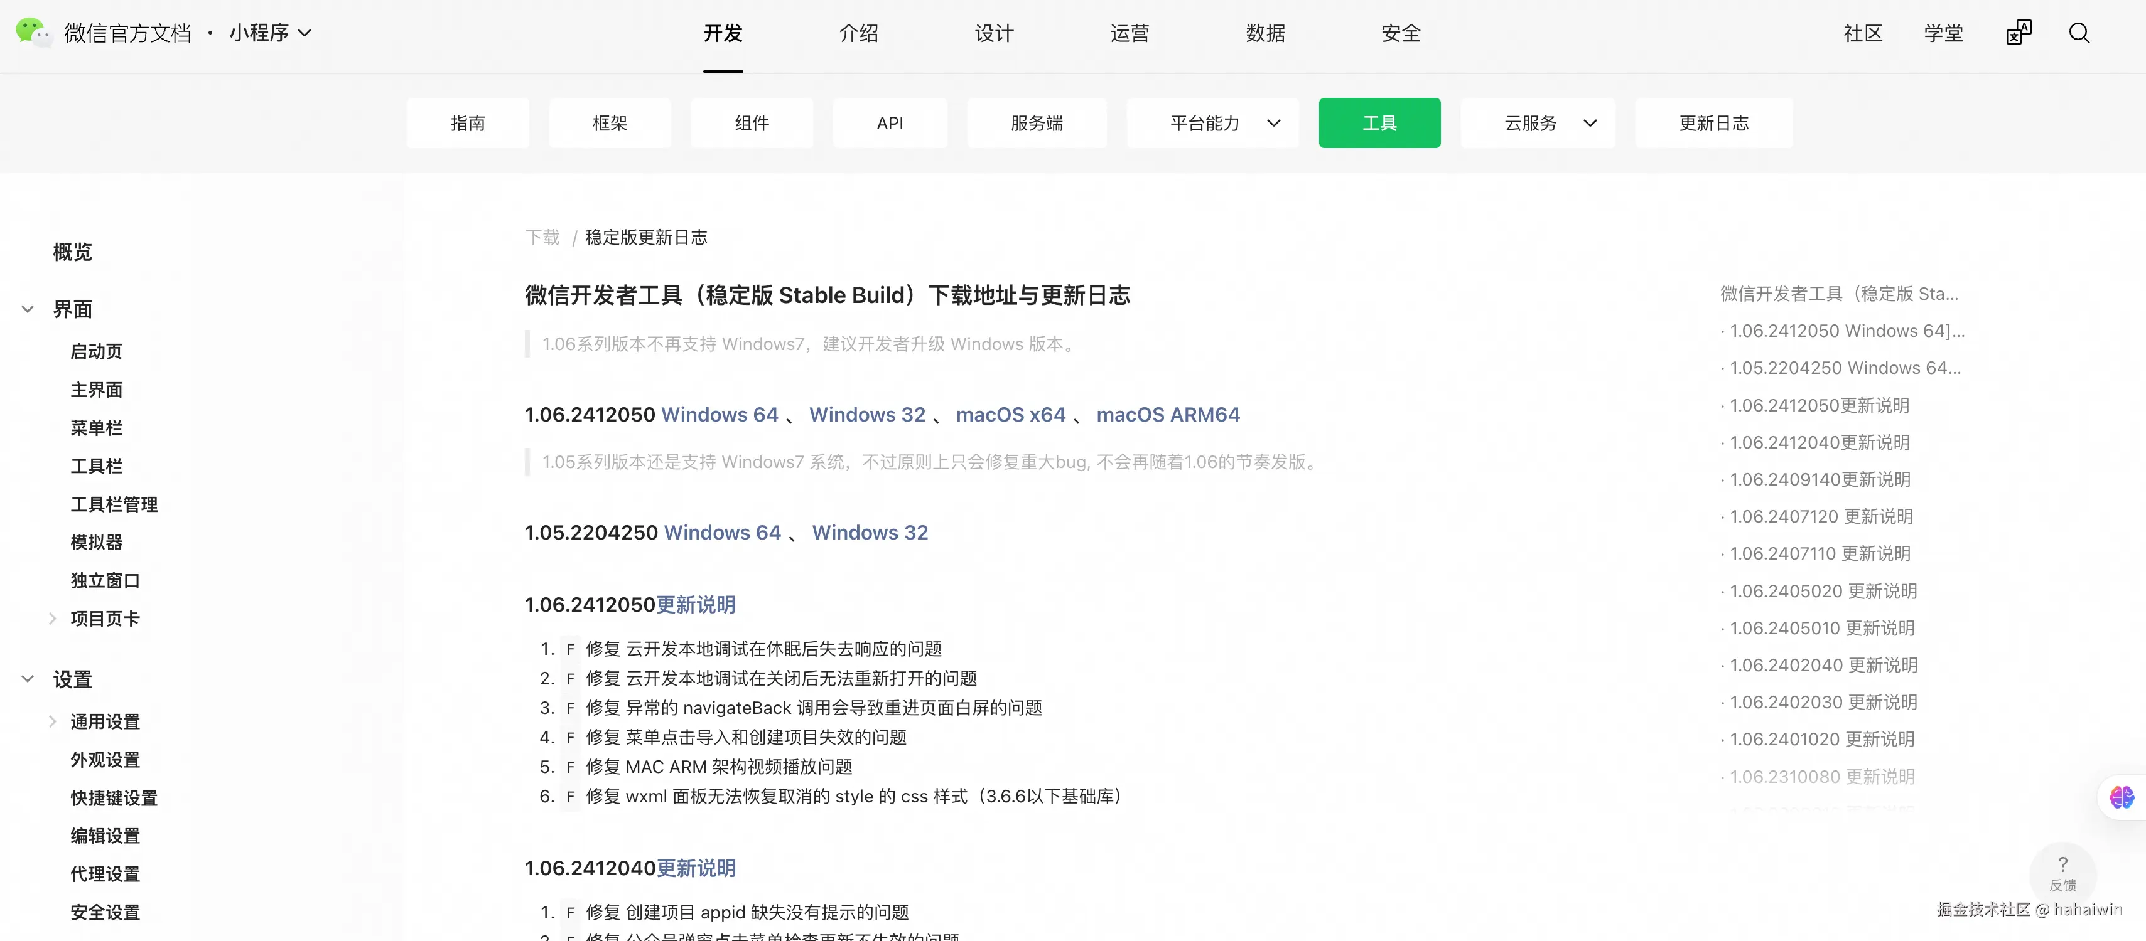Expand the 项目页卡 tree item

coord(53,619)
